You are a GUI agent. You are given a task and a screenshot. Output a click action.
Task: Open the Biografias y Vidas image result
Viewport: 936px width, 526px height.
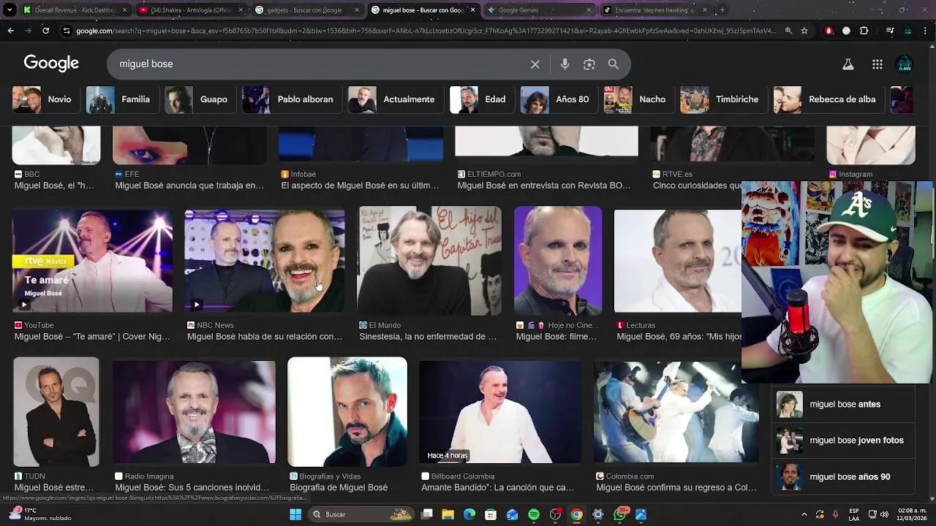[x=347, y=411]
